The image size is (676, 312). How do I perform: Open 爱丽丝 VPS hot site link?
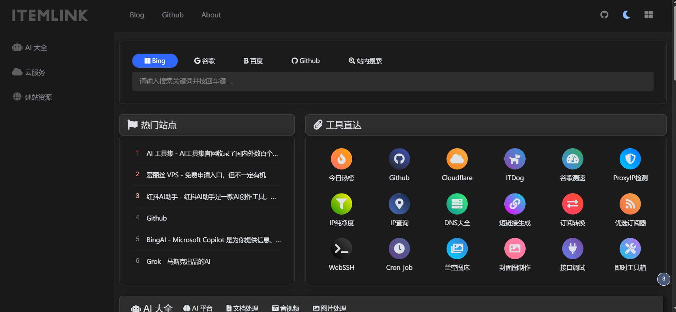pos(206,175)
